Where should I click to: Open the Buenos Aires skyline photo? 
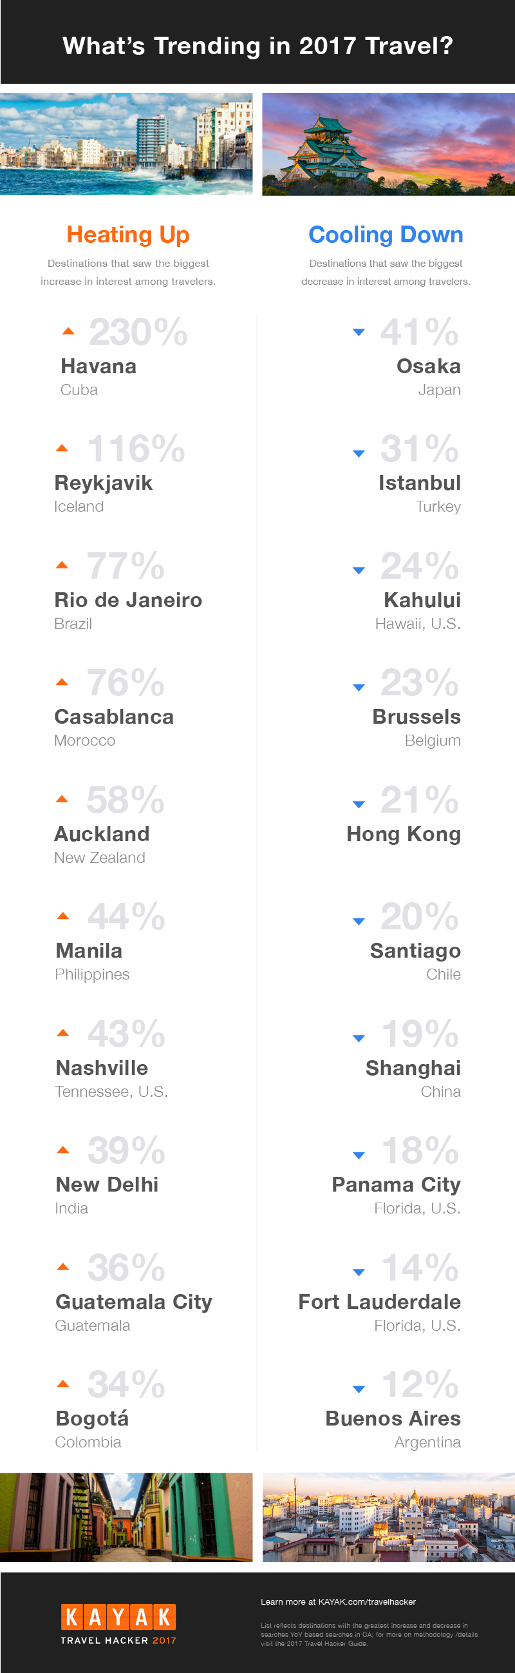pyautogui.click(x=389, y=1517)
